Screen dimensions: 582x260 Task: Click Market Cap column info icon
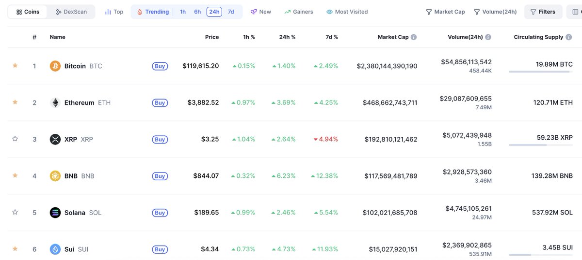click(414, 37)
